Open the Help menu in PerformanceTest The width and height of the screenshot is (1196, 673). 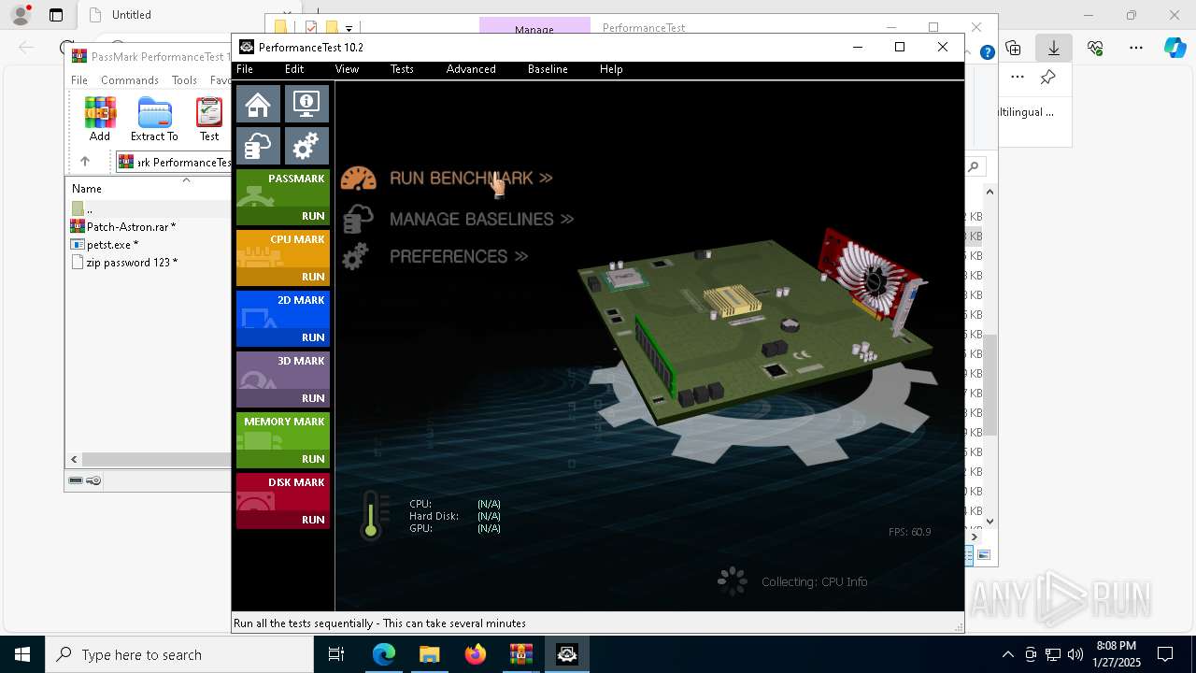tap(611, 69)
